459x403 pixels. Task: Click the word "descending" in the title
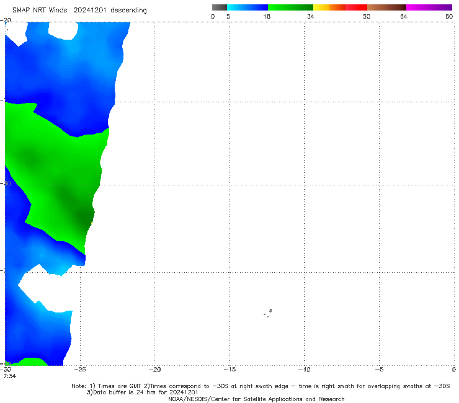pyautogui.click(x=128, y=11)
